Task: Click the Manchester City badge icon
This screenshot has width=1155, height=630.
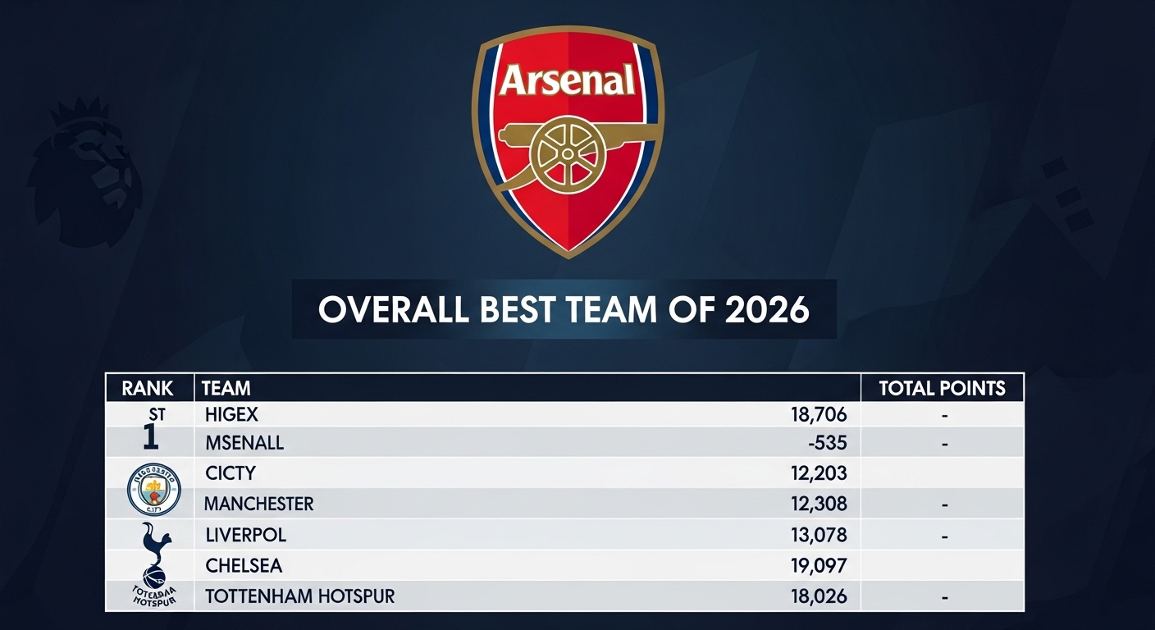Action: [153, 490]
